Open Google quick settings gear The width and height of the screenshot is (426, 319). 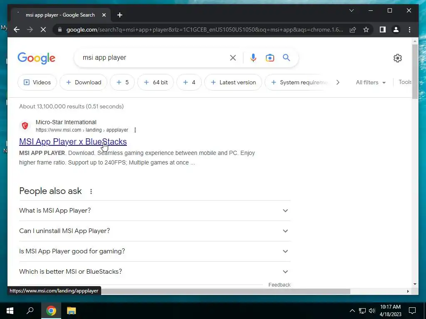pyautogui.click(x=397, y=58)
